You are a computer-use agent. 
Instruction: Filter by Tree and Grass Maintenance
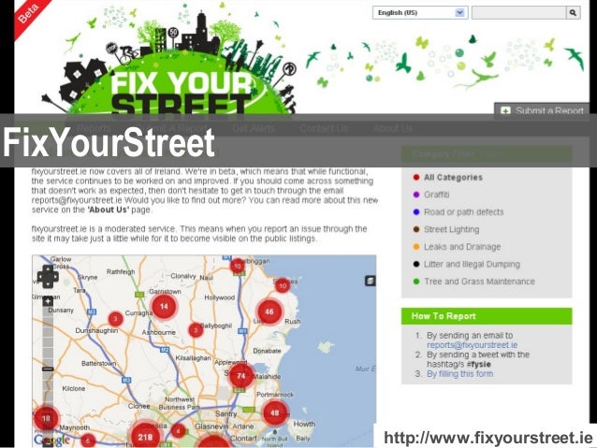click(x=479, y=282)
